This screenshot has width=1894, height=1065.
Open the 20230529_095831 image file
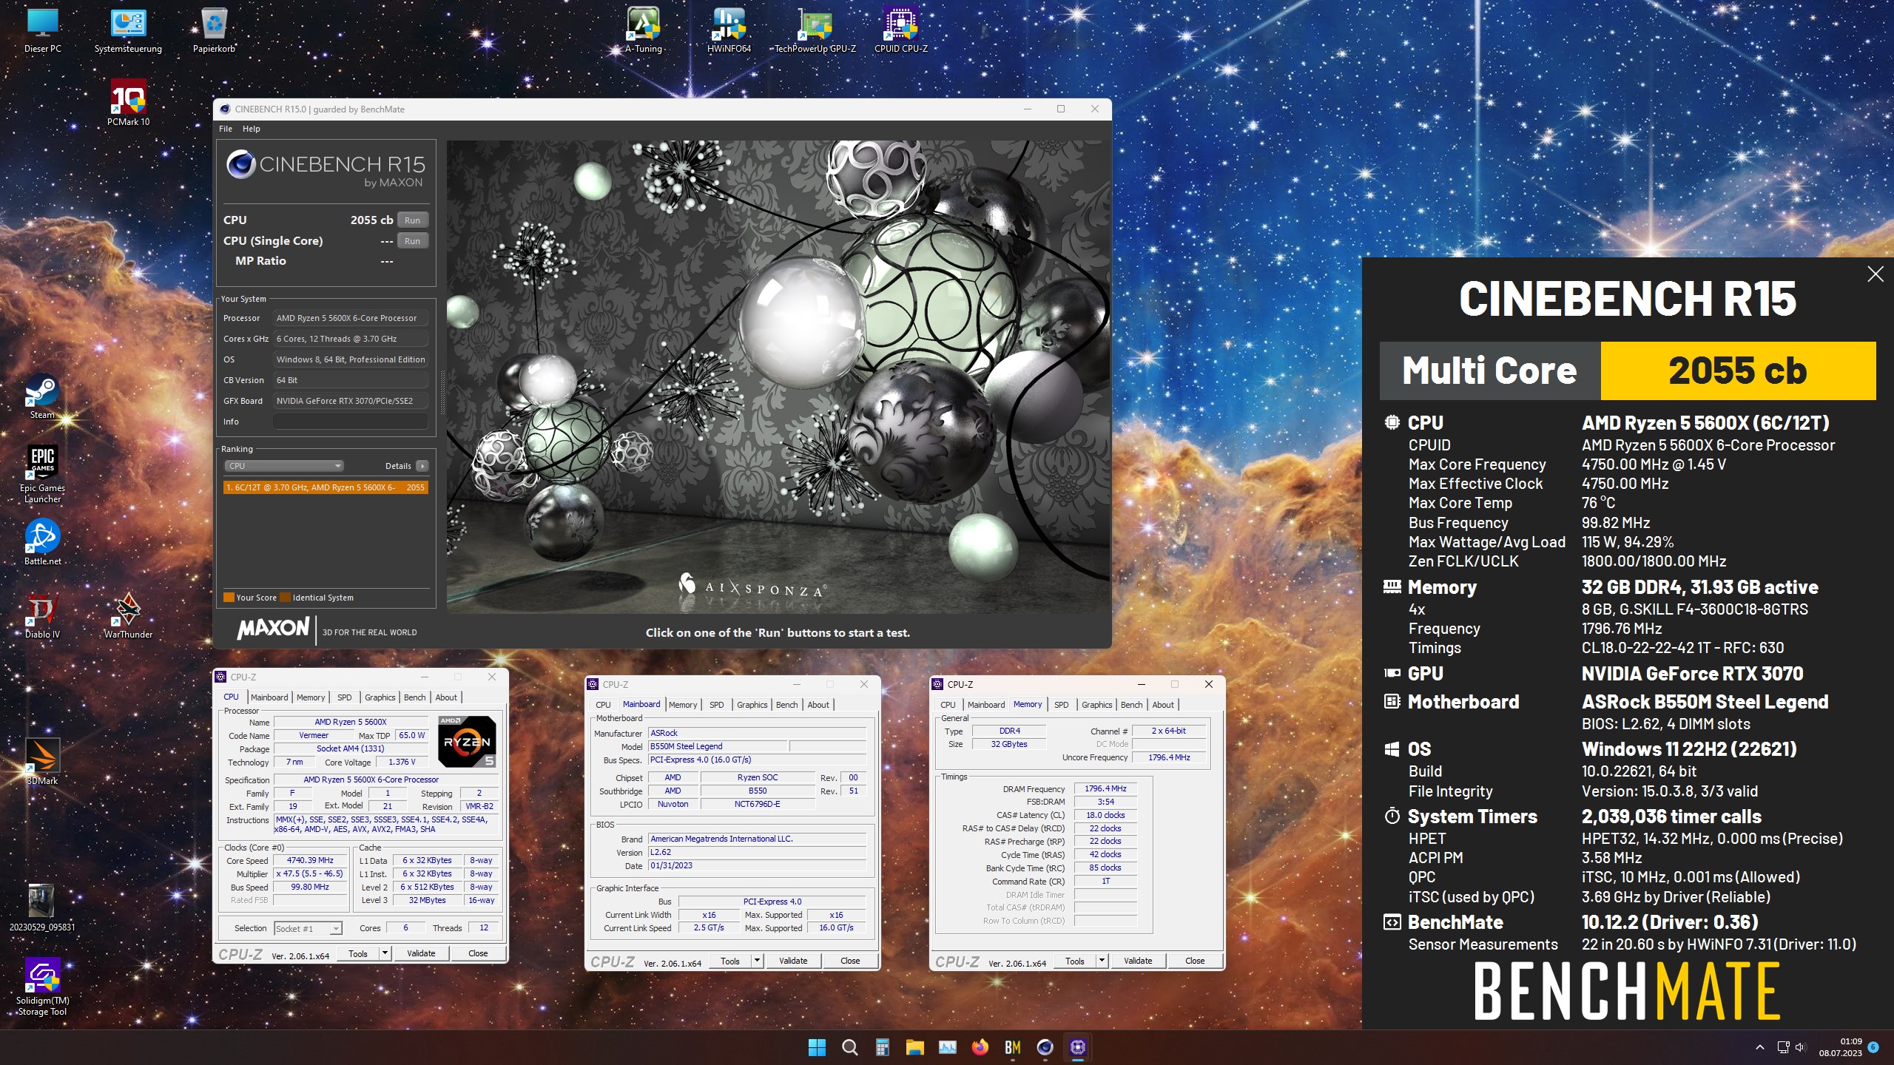[x=42, y=907]
